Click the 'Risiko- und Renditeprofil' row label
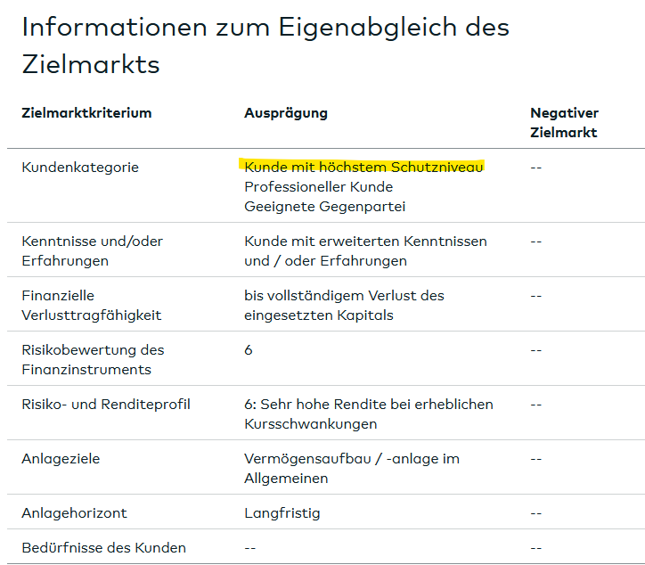The image size is (645, 565). point(106,405)
